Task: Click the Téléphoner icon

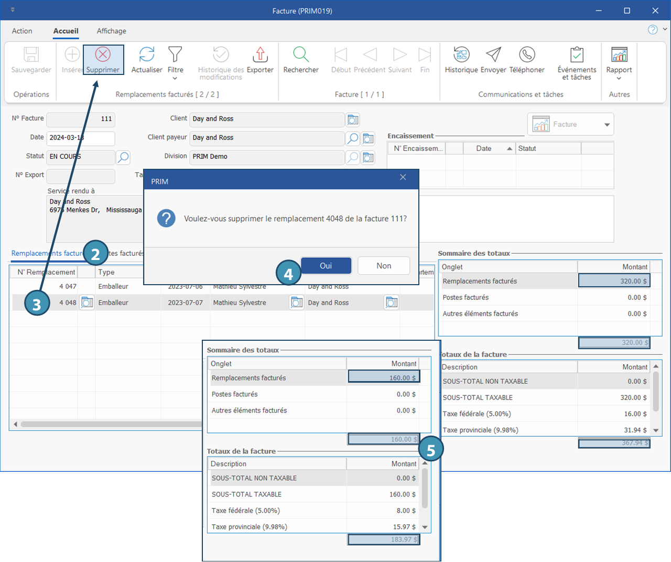Action: pyautogui.click(x=527, y=55)
